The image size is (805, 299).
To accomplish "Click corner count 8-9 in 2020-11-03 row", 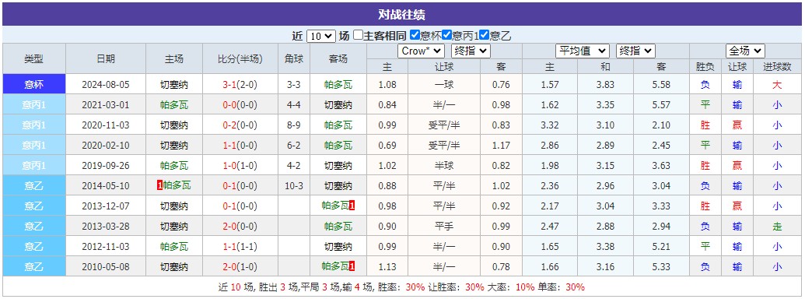I will coord(294,125).
